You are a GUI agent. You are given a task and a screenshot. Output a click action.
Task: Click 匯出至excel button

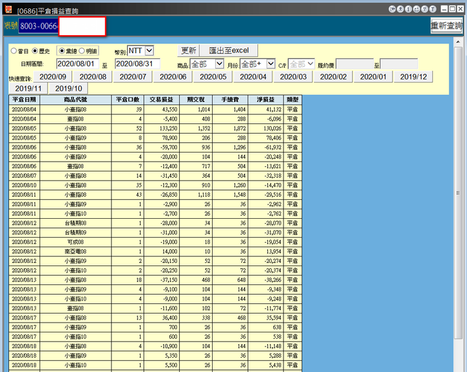coord(229,51)
